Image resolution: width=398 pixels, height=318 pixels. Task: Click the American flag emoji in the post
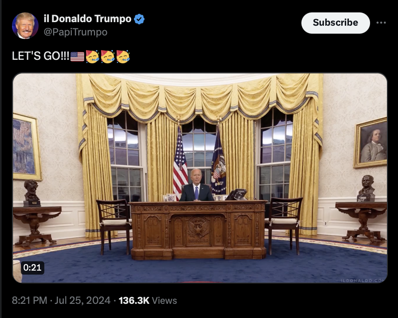point(77,57)
